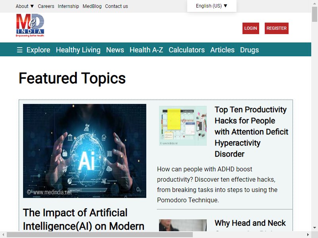Open the English (US) language selector
The width and height of the screenshot is (318, 238).
[211, 6]
